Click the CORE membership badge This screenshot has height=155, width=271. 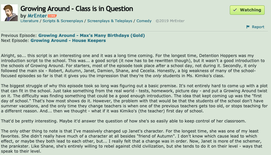(x=52, y=16)
